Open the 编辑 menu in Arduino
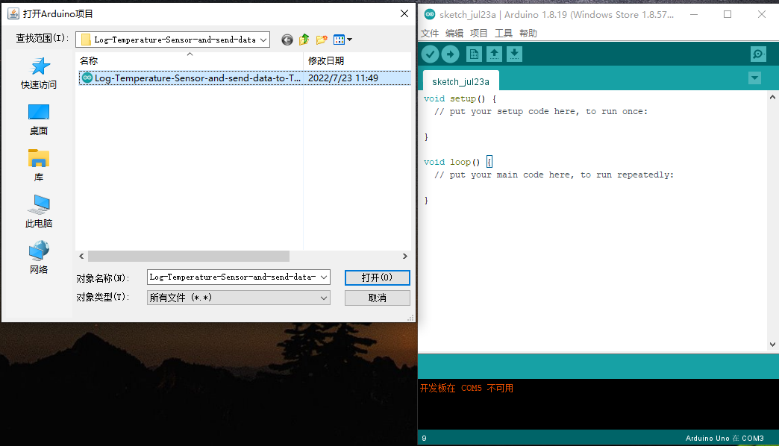 point(454,34)
